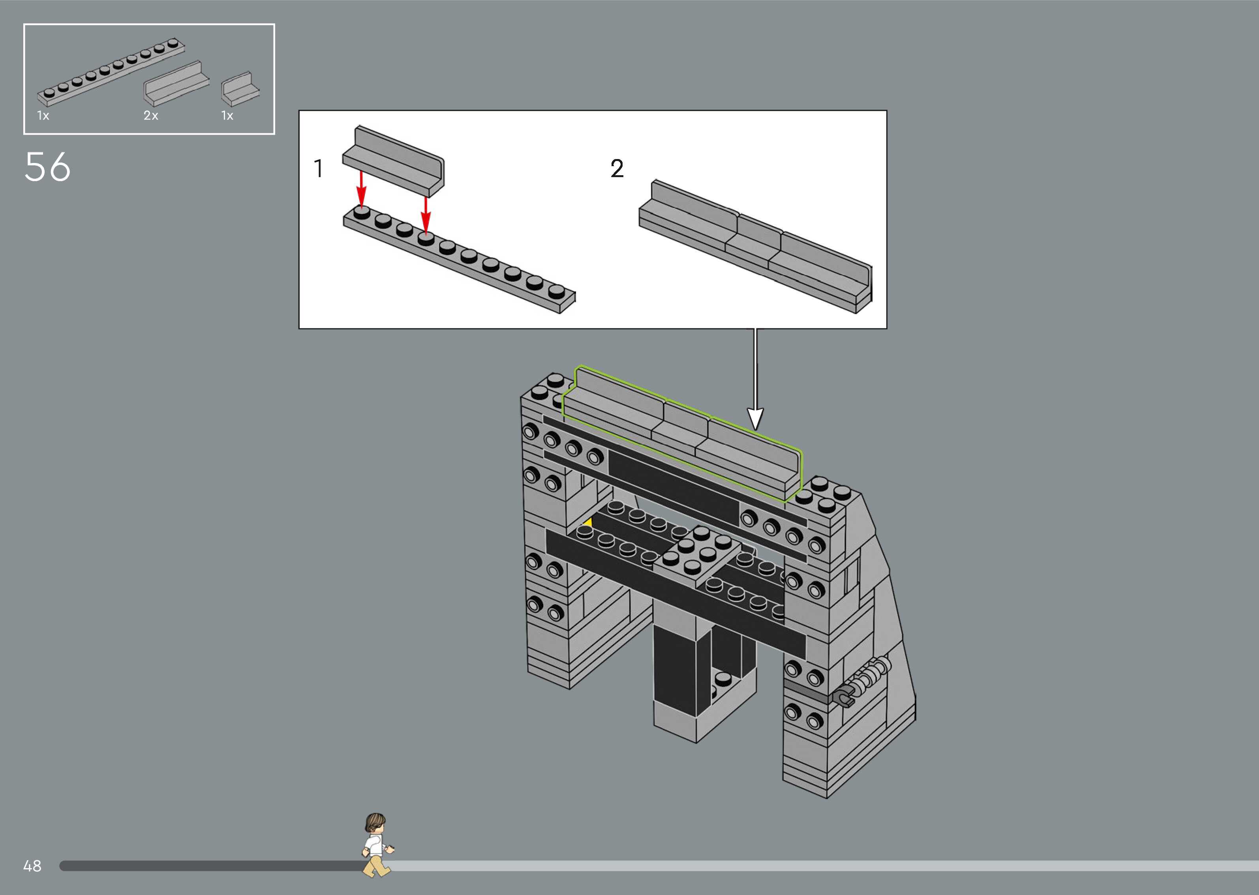
Task: Click the dark filled portion of progress bar
Action: [x=210, y=866]
